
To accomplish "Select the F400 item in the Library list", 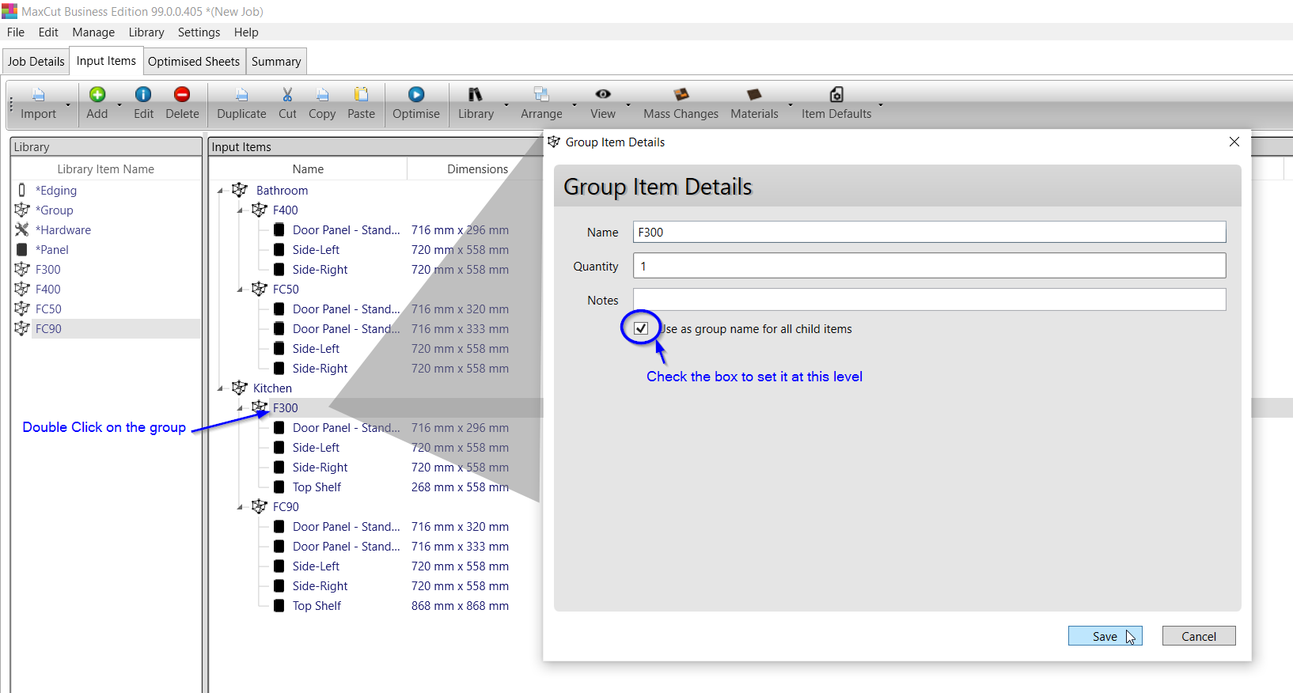I will (x=47, y=290).
